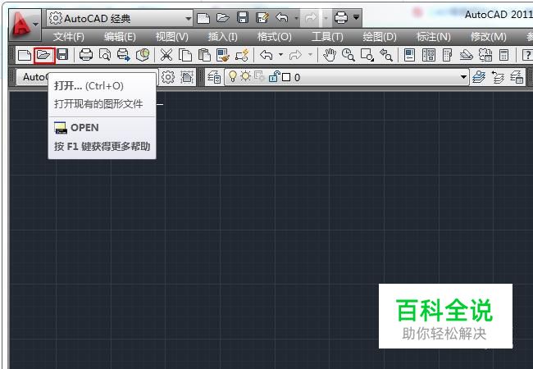Open the standard toolbar redo history dropdown arrow

pyautogui.click(x=310, y=55)
